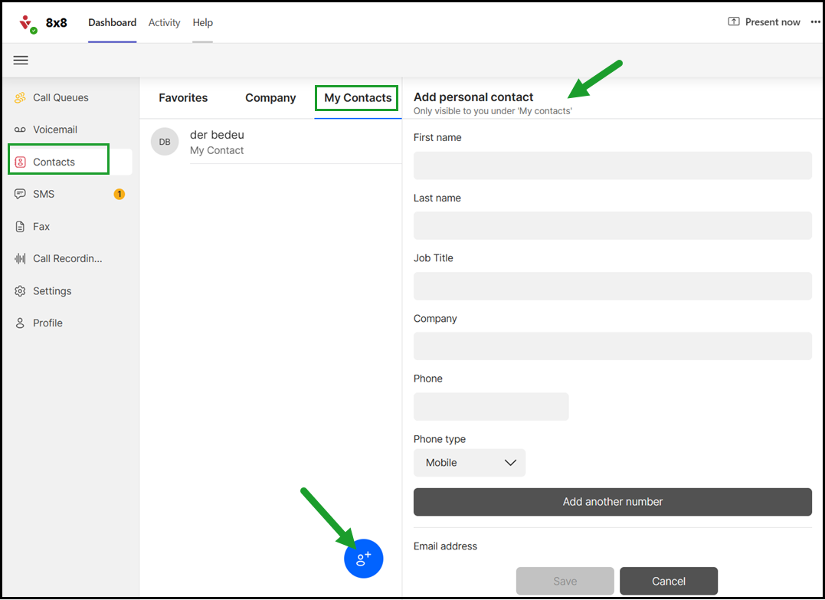The height and width of the screenshot is (600, 825).
Task: Open the hamburger navigation menu
Action: [21, 61]
